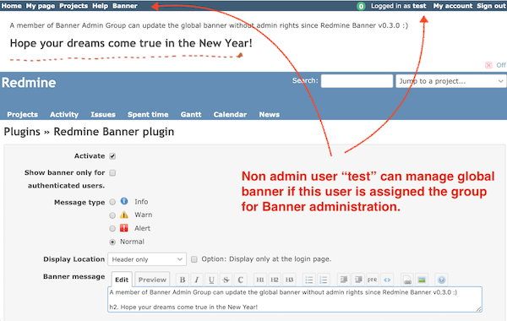Click the unquote toolbar icon
Image resolution: width=507 pixels, height=321 pixels.
(358, 280)
